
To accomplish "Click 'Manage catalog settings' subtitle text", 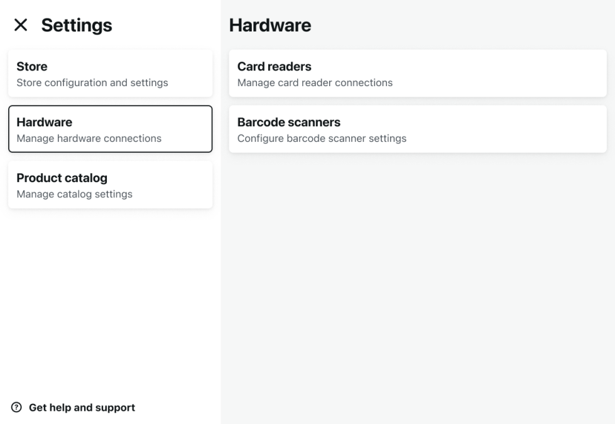I will pyautogui.click(x=74, y=194).
